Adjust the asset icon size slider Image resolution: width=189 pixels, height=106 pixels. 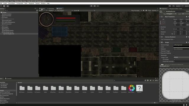pyautogui.click(x=155, y=103)
